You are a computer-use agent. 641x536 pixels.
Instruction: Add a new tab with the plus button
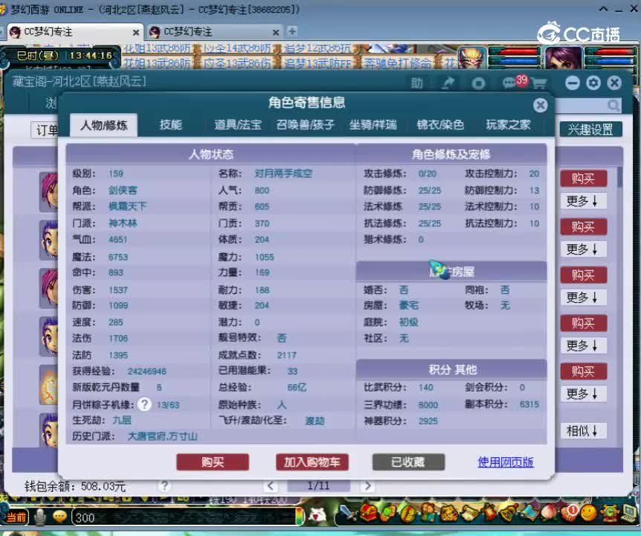(292, 31)
